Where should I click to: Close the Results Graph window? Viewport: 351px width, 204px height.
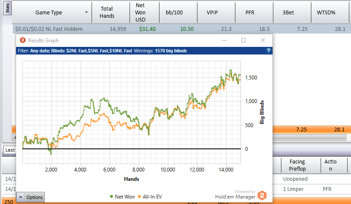[x=263, y=41]
